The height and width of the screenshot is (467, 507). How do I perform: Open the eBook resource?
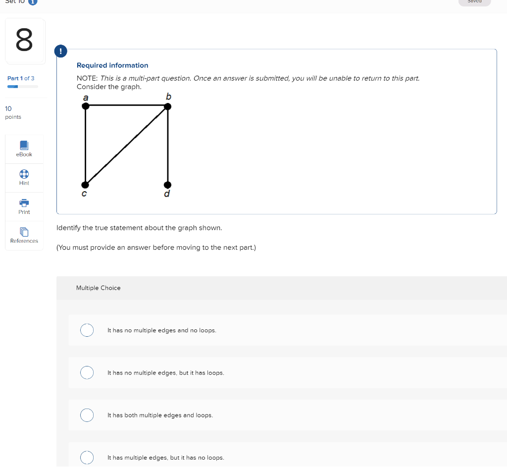[24, 149]
